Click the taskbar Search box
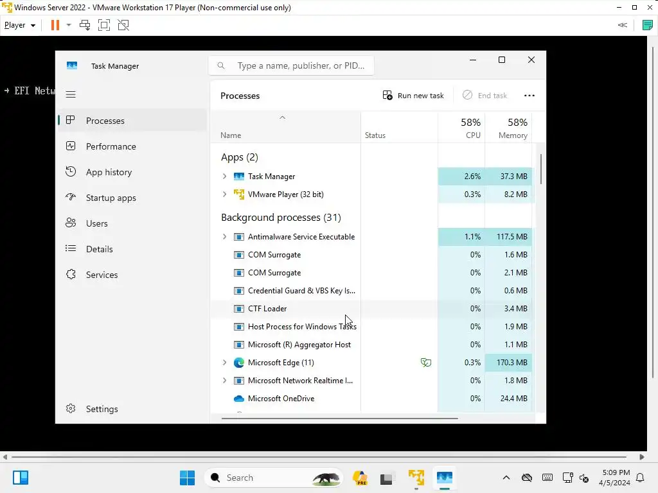 [x=274, y=478]
